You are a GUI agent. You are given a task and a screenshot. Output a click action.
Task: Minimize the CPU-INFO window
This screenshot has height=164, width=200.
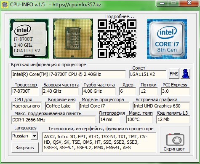pos(162,3)
